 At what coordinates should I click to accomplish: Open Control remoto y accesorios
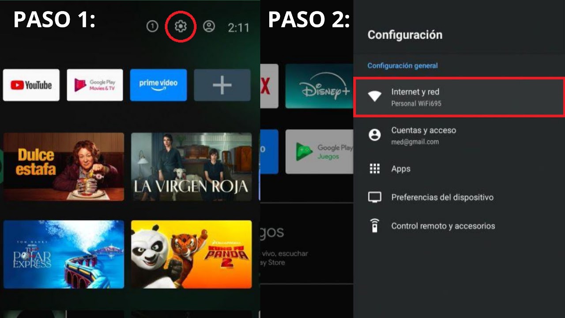(x=443, y=226)
